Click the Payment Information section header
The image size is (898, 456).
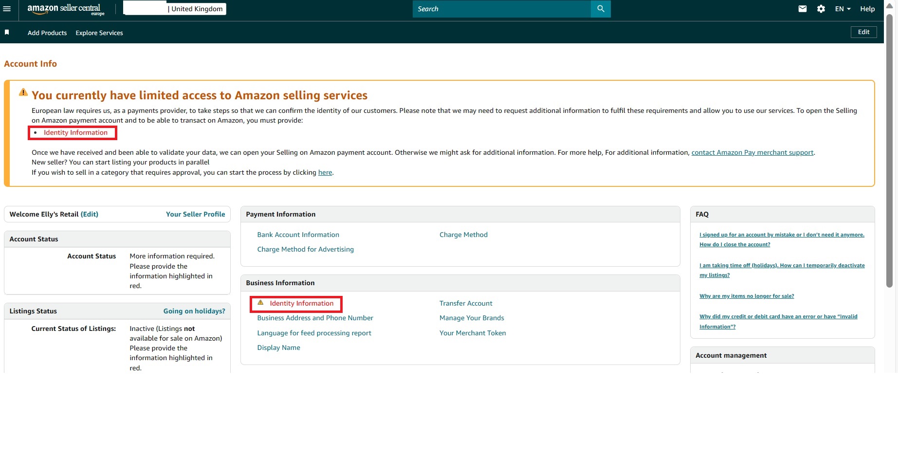pos(460,214)
